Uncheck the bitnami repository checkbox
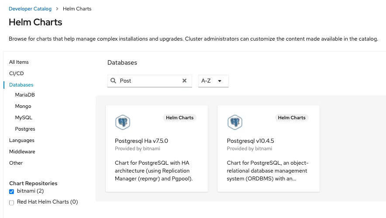The image size is (386, 218). 12,191
